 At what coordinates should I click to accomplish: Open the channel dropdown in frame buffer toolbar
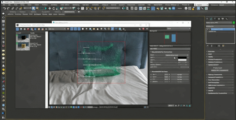[x=57, y=29]
